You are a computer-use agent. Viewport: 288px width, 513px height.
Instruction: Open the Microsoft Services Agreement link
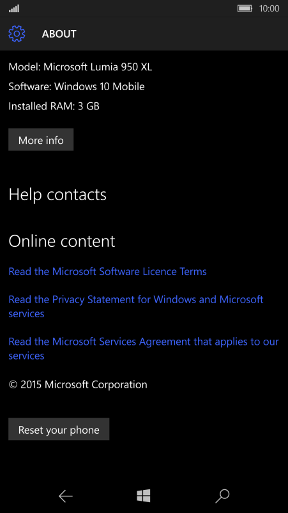point(144,349)
